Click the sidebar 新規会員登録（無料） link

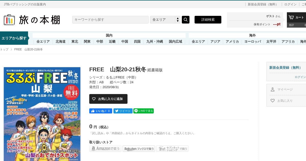pyautogui.click(x=285, y=67)
